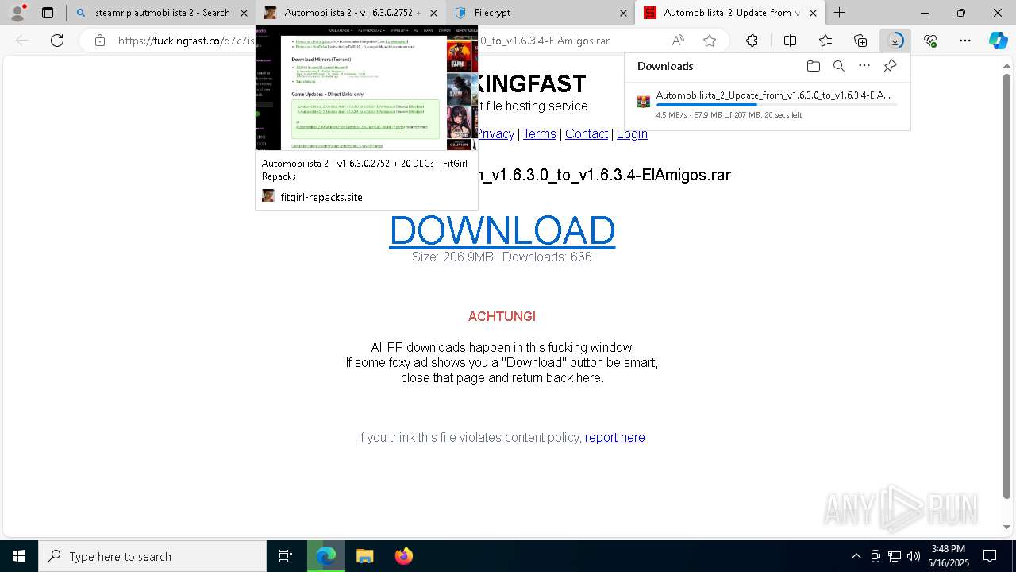Open the Login link
Image resolution: width=1016 pixels, height=572 pixels.
click(632, 133)
